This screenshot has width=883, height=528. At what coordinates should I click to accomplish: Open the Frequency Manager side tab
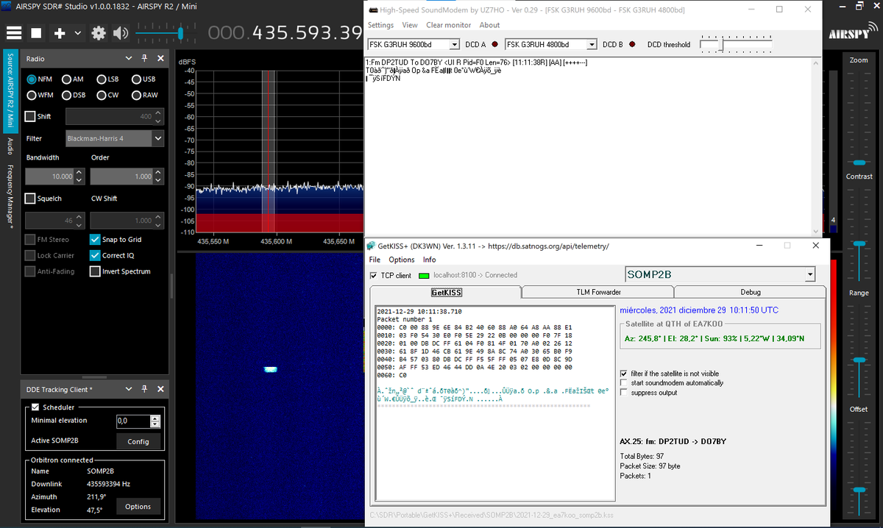click(10, 196)
